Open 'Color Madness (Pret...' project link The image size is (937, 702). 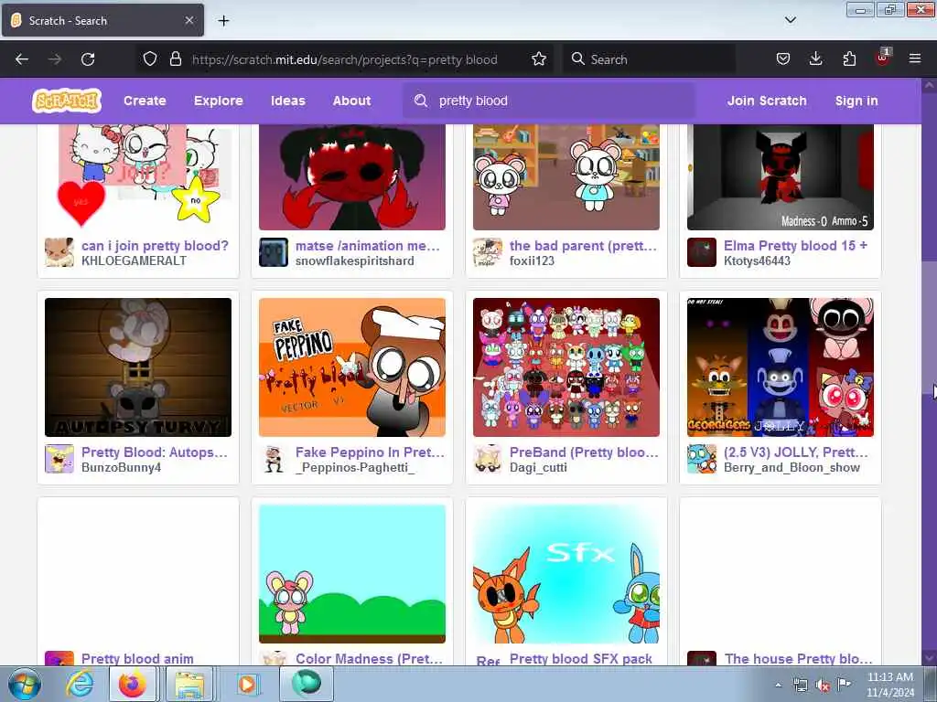pos(370,658)
